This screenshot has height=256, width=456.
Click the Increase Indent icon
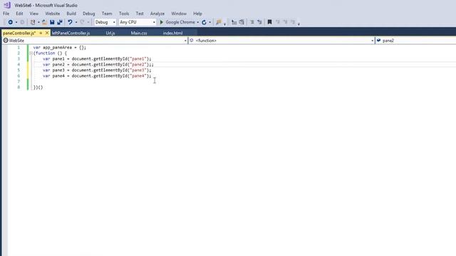(x=242, y=22)
